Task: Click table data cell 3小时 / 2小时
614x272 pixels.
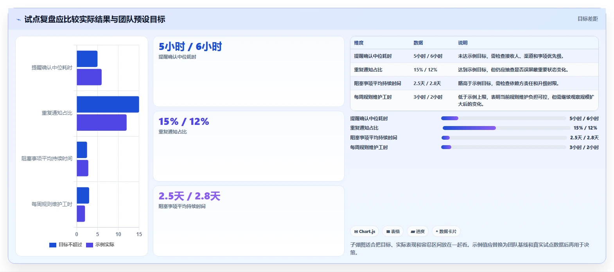Action: [428, 97]
